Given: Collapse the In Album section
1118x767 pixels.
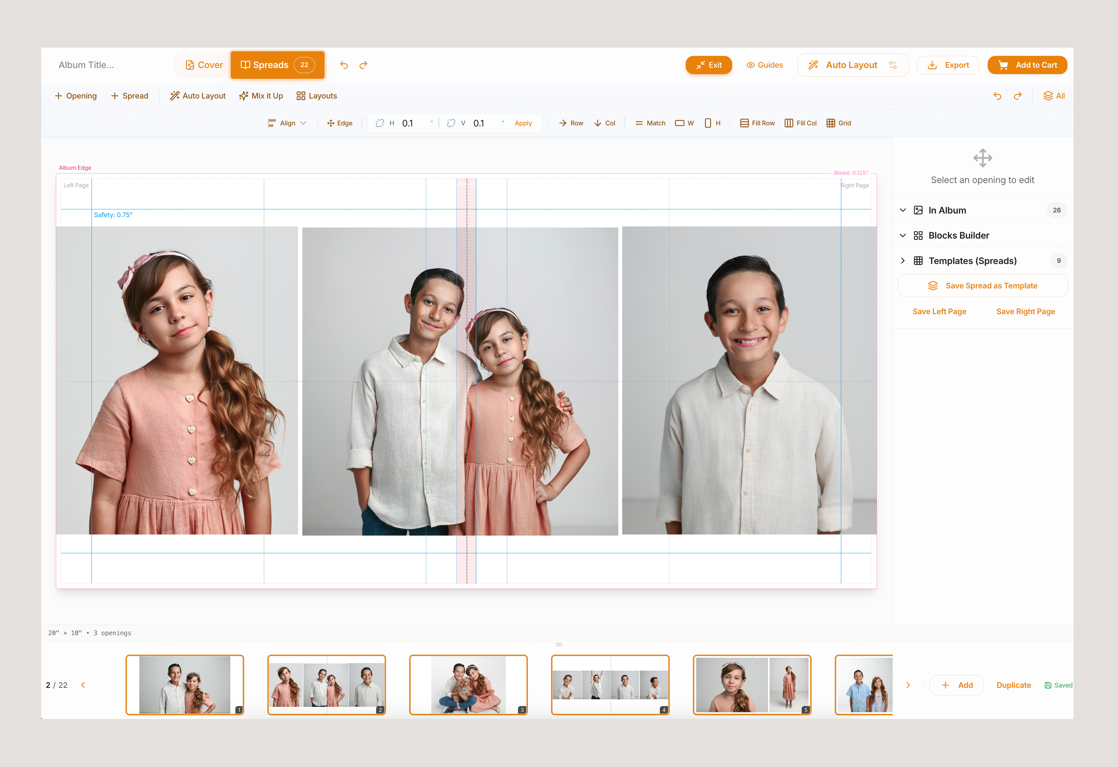Looking at the screenshot, I should pyautogui.click(x=903, y=210).
